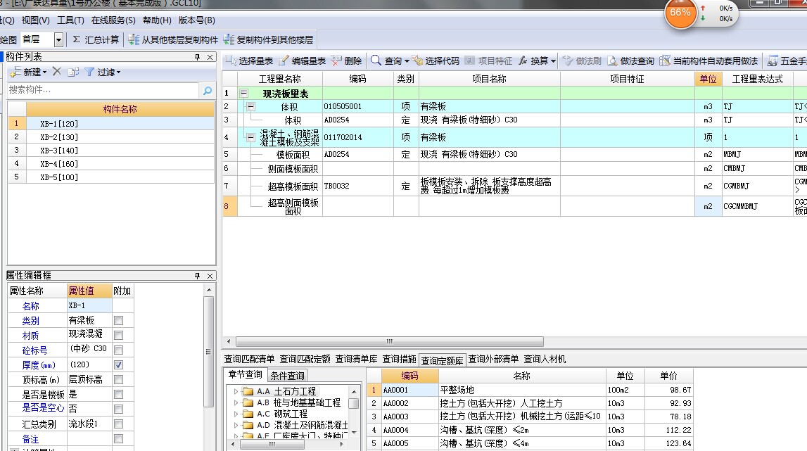Check the 类别 附加 checkbox

tap(119, 321)
